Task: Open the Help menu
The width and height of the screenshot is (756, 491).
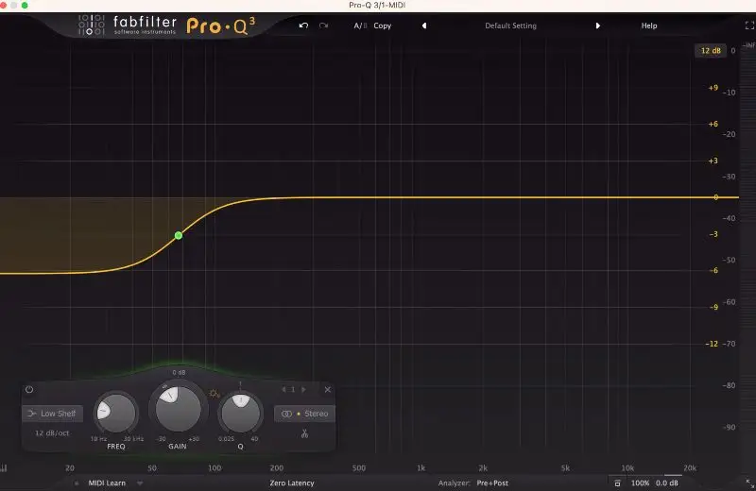Action: (649, 25)
